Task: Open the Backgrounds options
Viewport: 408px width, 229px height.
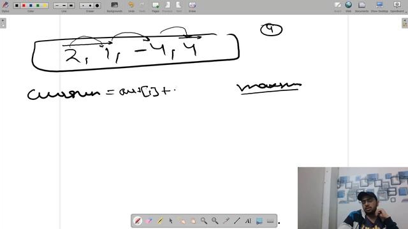Action: coord(115,6)
